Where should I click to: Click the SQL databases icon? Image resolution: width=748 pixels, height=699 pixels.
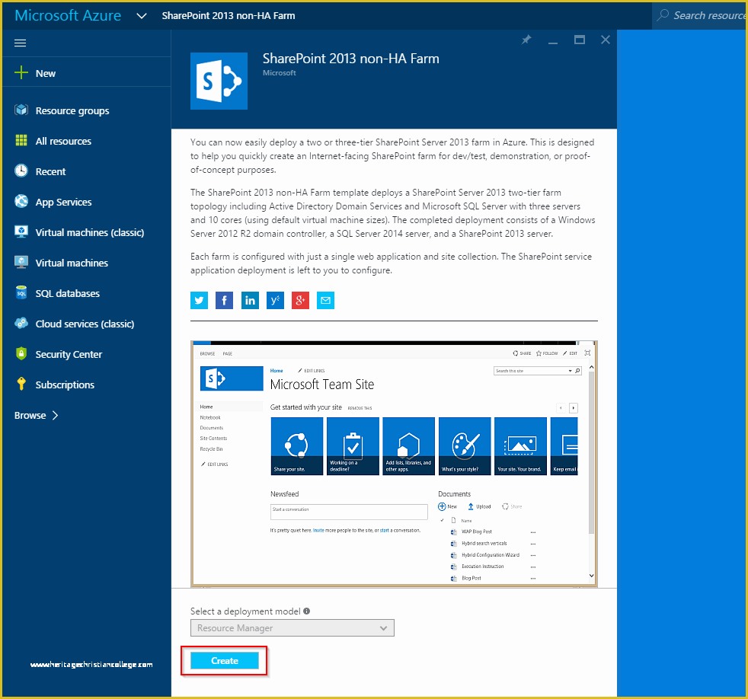[x=21, y=292]
